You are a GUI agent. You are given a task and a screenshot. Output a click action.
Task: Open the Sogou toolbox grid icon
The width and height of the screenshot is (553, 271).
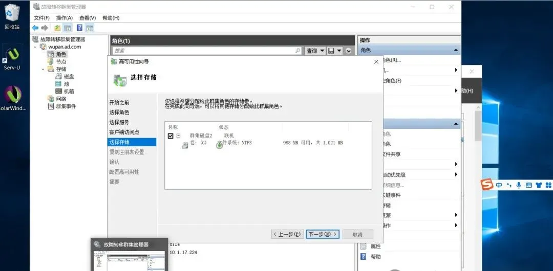point(548,185)
